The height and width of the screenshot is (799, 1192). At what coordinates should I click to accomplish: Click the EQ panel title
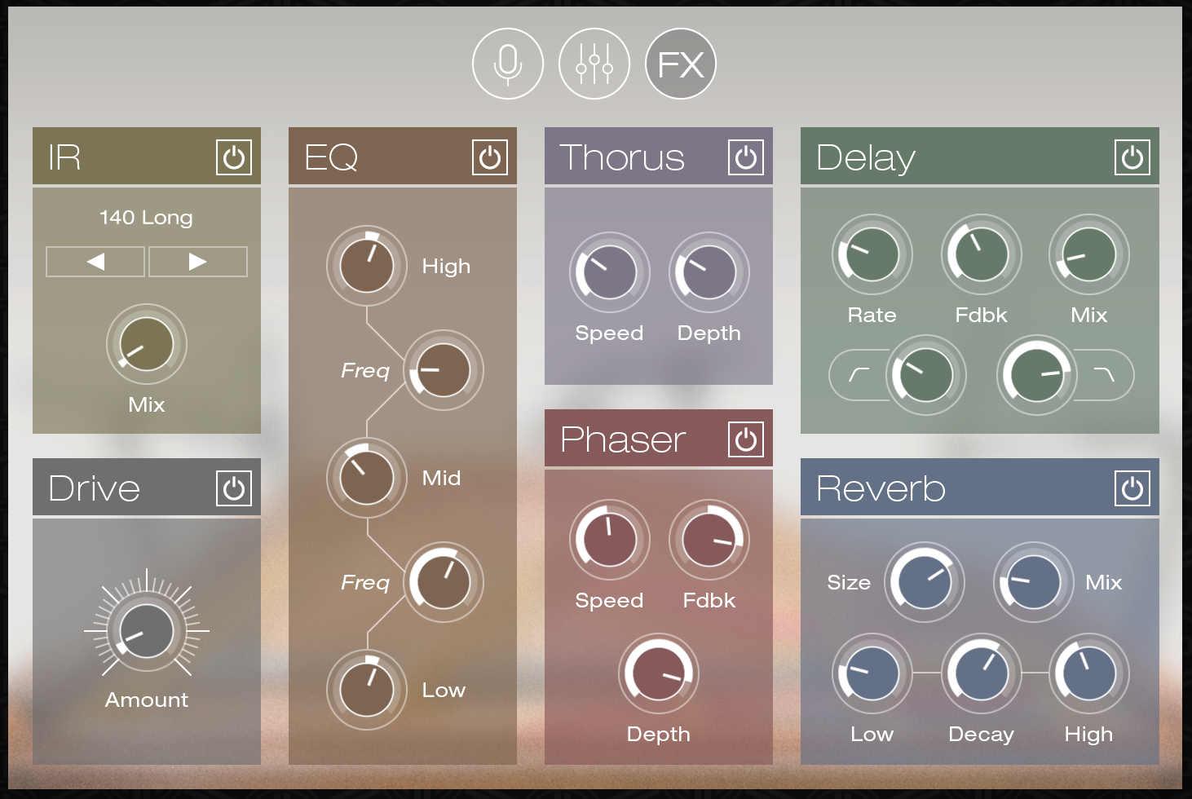pos(331,157)
